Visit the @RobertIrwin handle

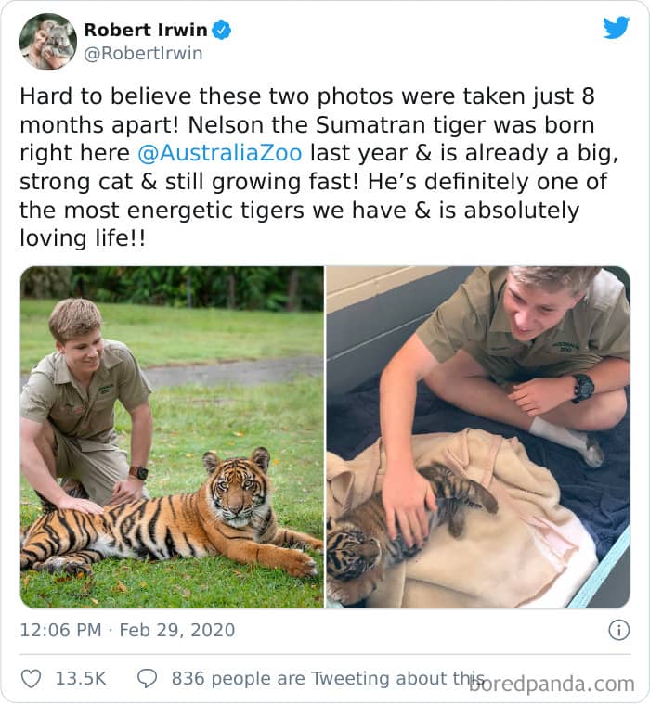[143, 54]
